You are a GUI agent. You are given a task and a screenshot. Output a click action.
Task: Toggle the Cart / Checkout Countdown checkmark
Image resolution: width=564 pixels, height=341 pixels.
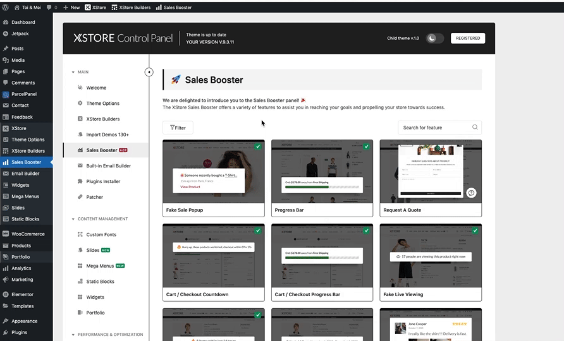click(x=258, y=230)
